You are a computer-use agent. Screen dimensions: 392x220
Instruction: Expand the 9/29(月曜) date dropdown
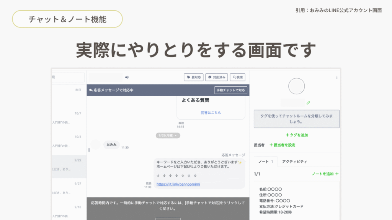click(x=168, y=135)
